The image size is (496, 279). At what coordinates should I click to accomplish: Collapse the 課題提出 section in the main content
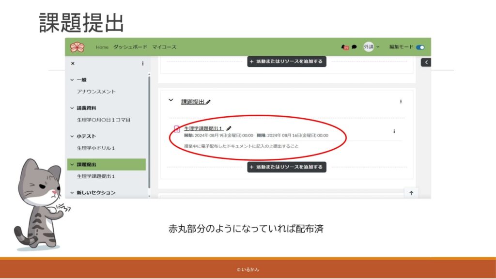tap(170, 100)
